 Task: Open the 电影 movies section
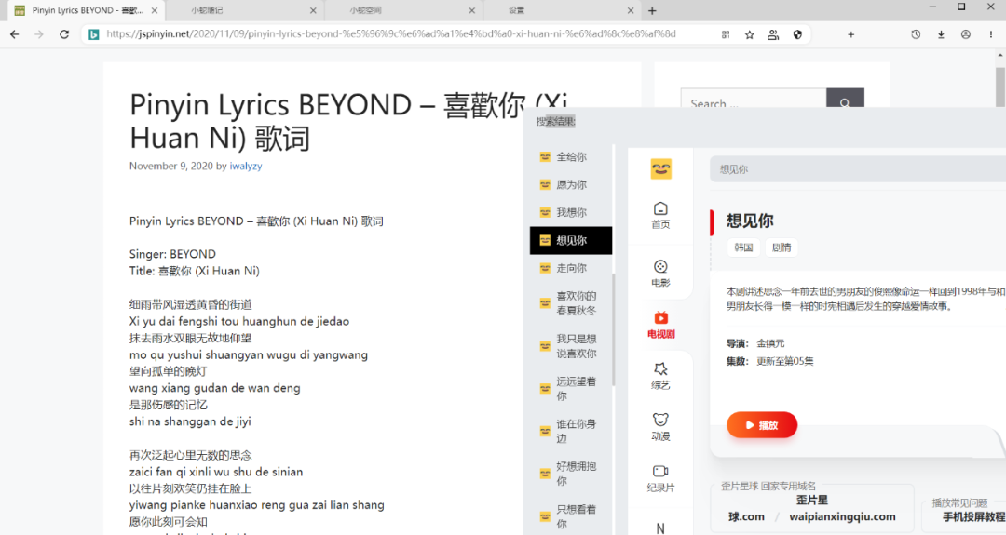pyautogui.click(x=660, y=274)
